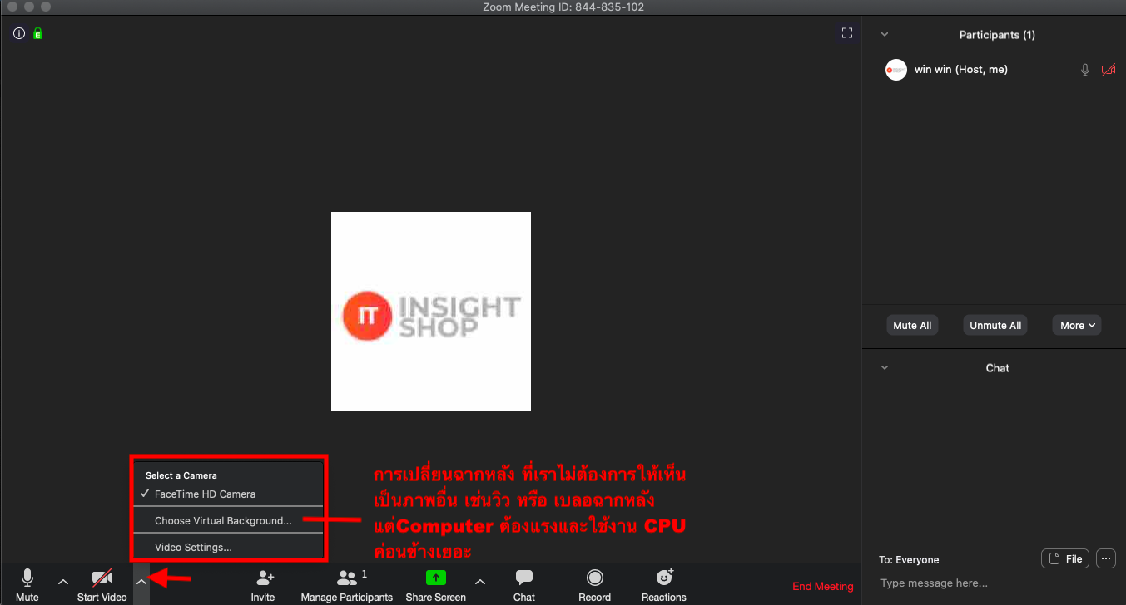The width and height of the screenshot is (1126, 605).
Task: Click the Insight Shop profile picture
Action: point(431,311)
